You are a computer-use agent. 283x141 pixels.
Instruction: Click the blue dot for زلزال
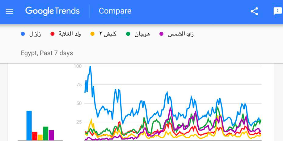click(23, 34)
